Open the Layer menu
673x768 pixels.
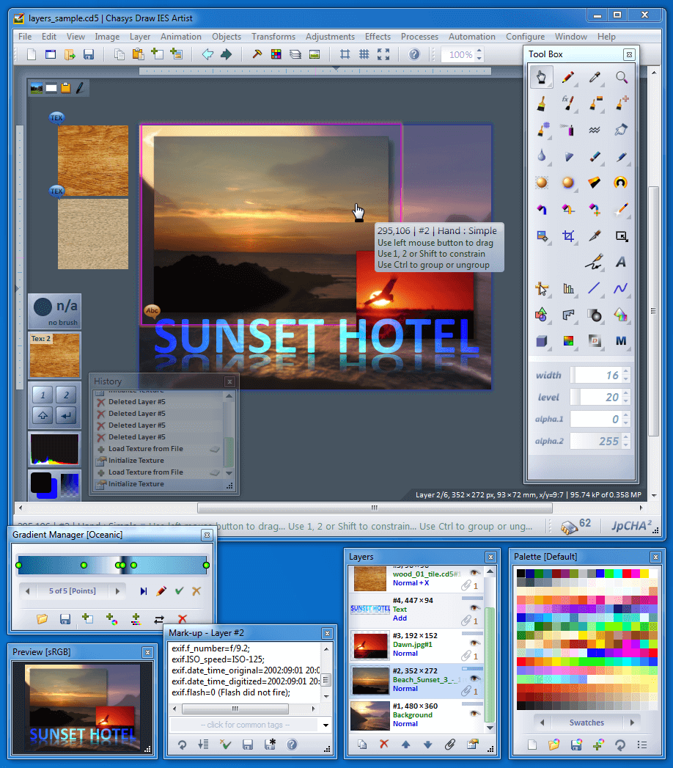[x=139, y=37]
